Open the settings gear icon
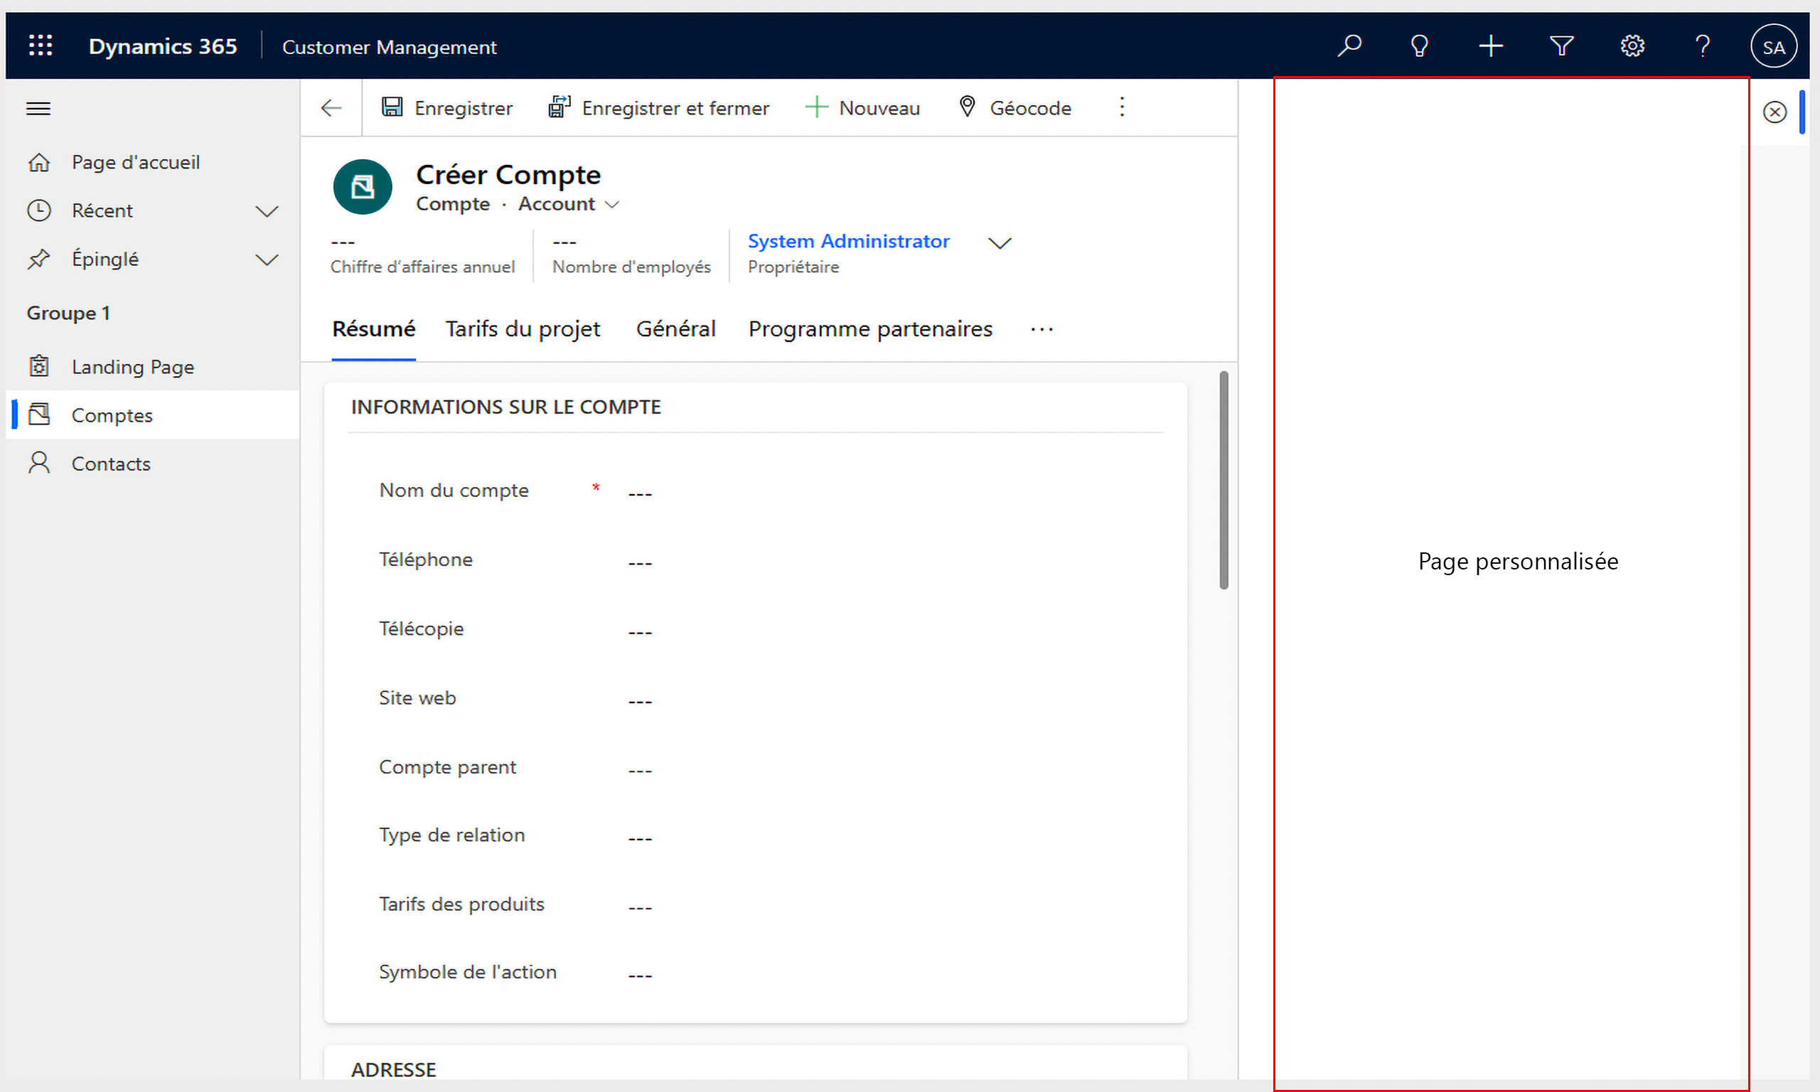Viewport: 1820px width, 1092px height. tap(1632, 46)
